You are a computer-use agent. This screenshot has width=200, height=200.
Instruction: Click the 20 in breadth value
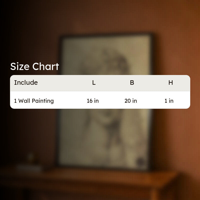131,101
